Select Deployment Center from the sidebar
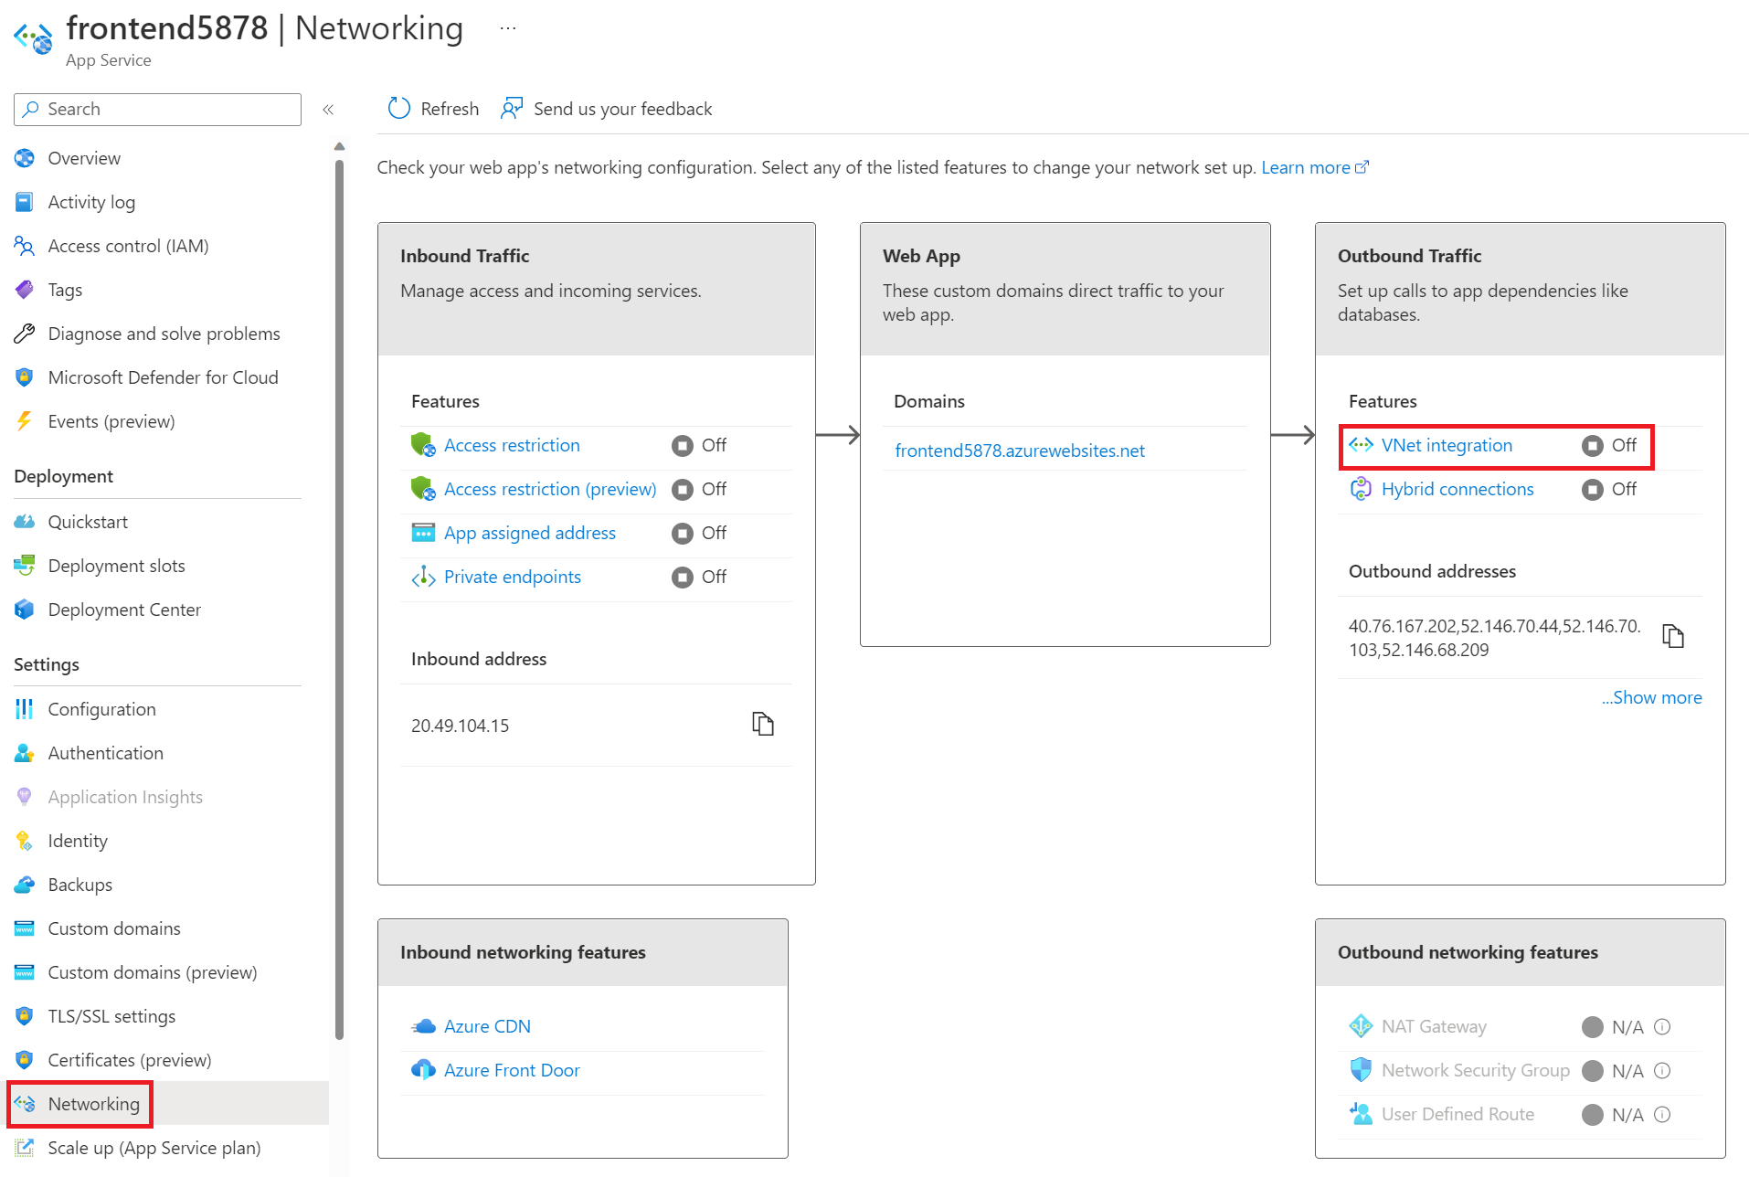This screenshot has height=1177, width=1749. [x=124, y=610]
